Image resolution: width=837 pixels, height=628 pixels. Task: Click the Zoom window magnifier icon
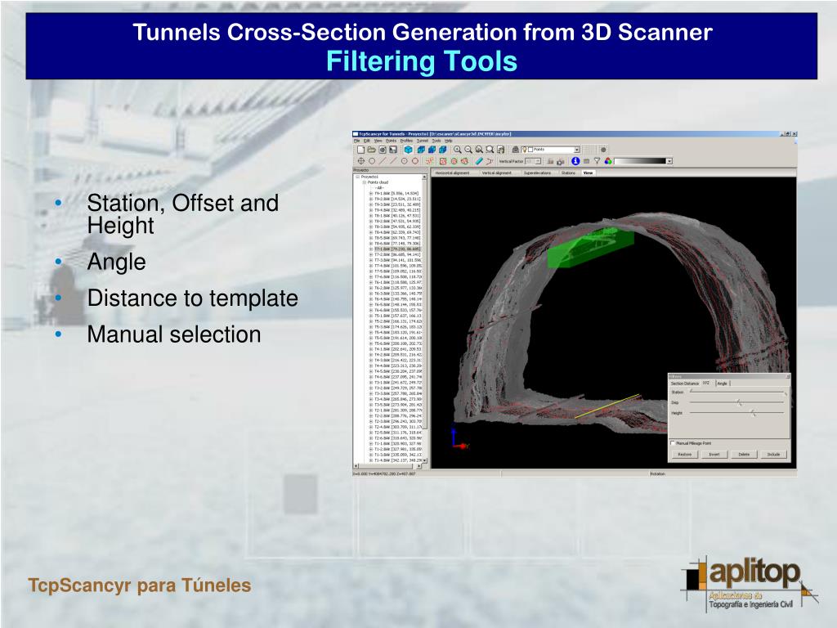490,150
